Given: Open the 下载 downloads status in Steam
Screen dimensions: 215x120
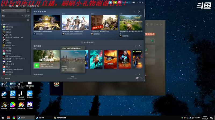Looking at the screenshot, I should coord(72,78).
